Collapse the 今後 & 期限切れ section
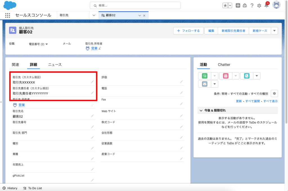288x191 pixels. pos(201,111)
